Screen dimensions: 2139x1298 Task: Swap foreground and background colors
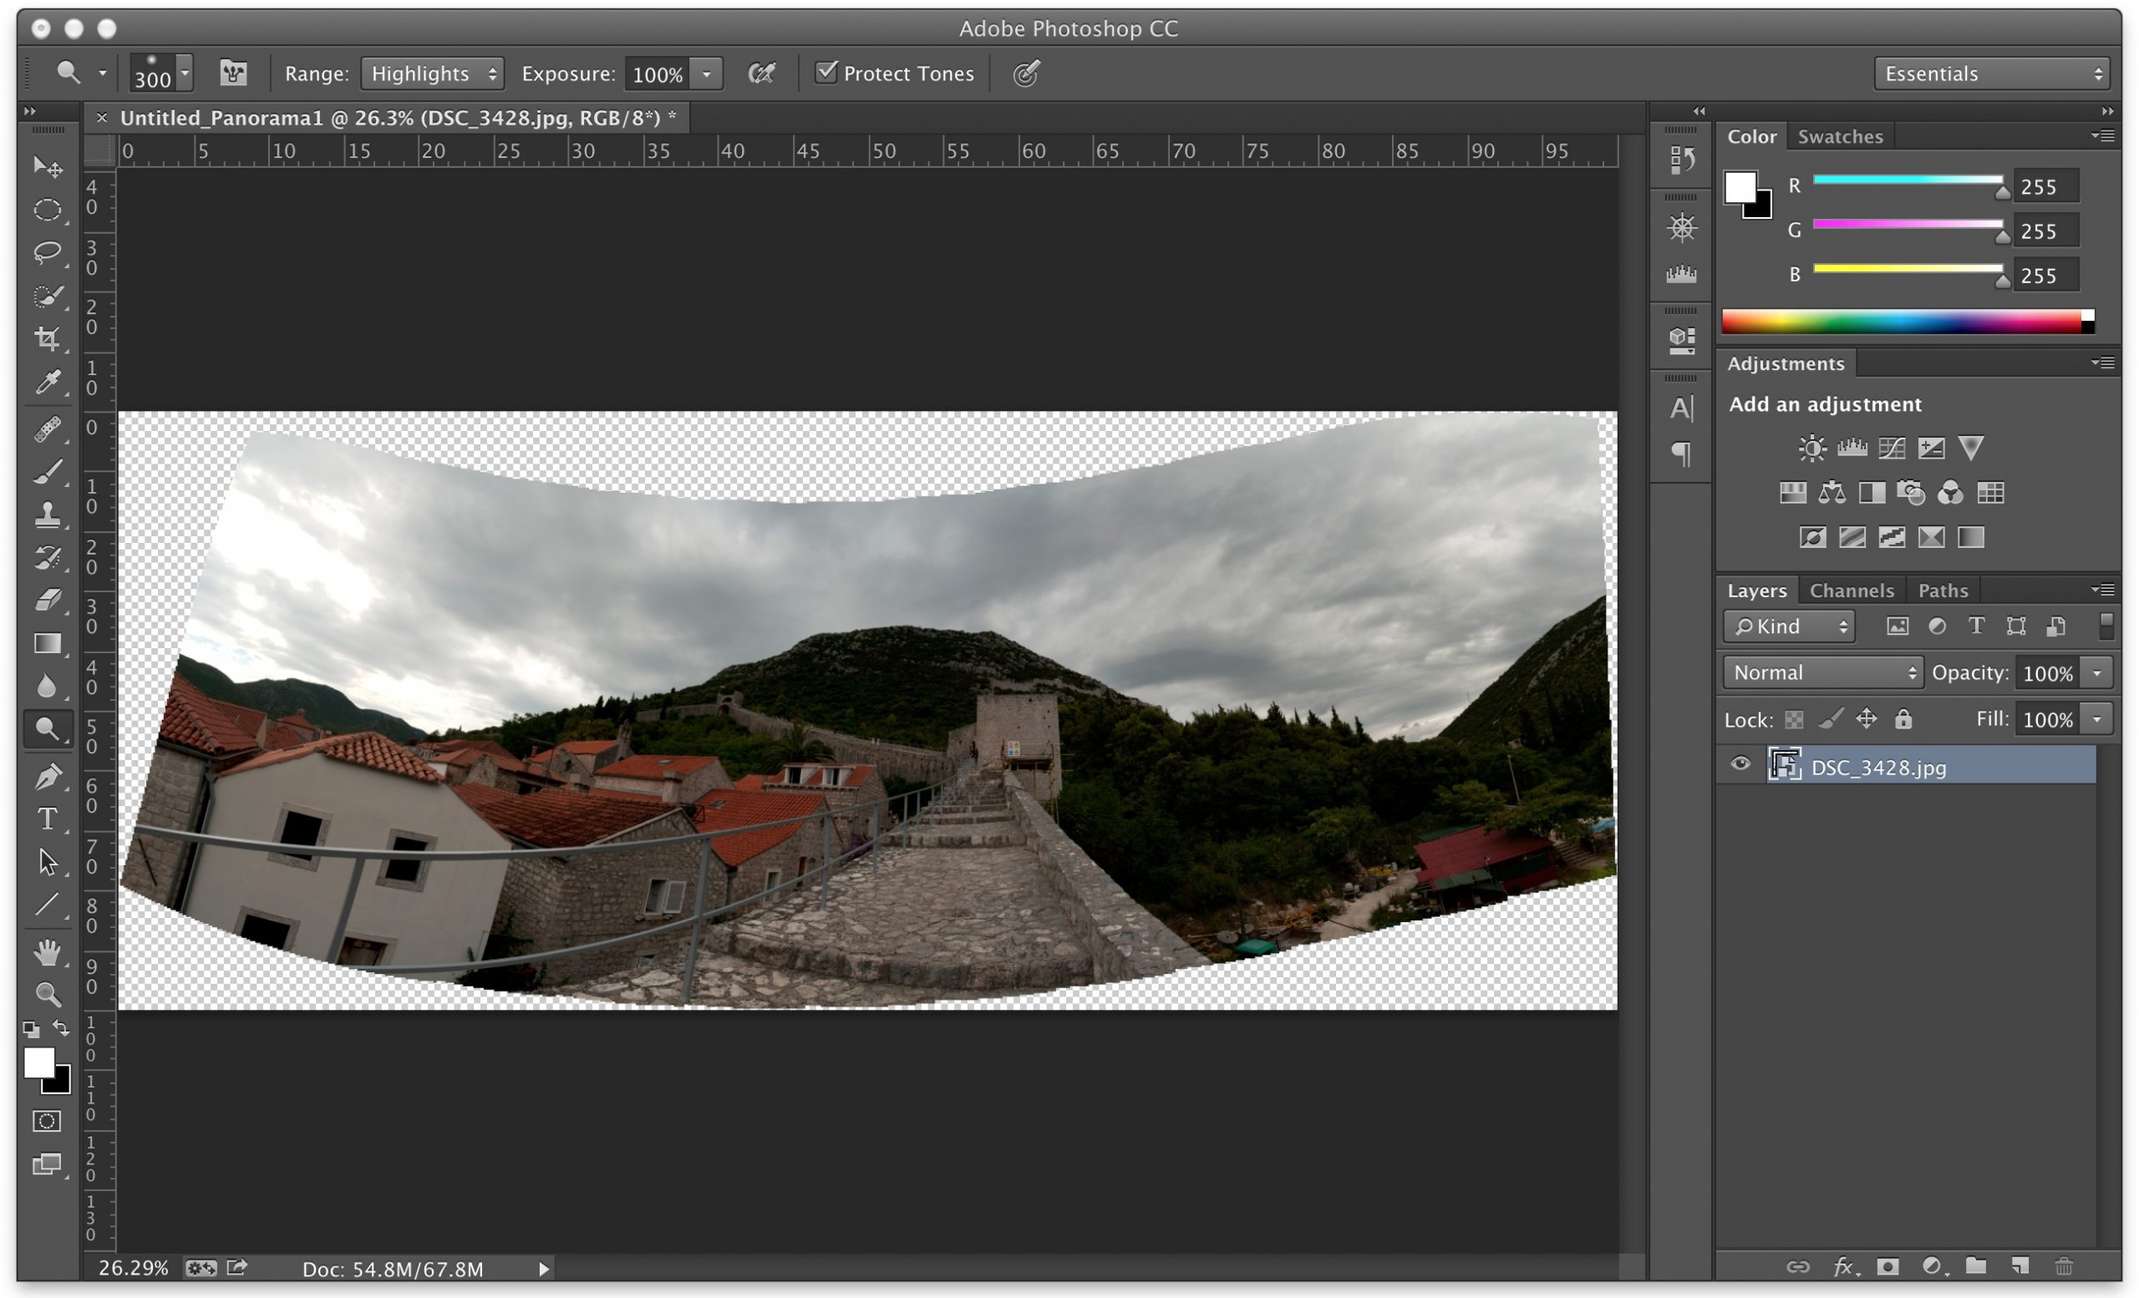pos(61,1028)
